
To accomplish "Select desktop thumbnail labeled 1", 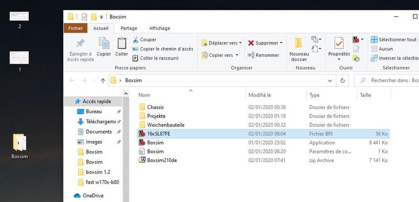I will pos(19,62).
